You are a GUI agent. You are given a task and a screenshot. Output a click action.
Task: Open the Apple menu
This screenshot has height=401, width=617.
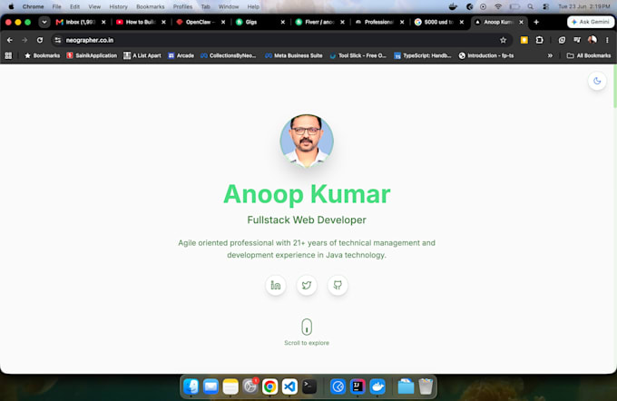11,6
